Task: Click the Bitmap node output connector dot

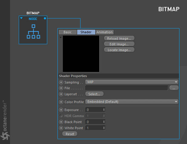Action: tap(45, 18)
